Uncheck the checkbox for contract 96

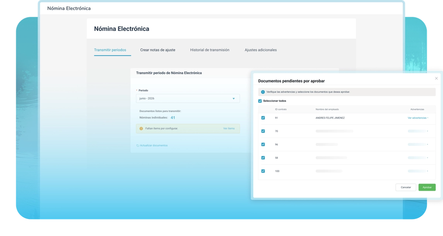click(263, 144)
